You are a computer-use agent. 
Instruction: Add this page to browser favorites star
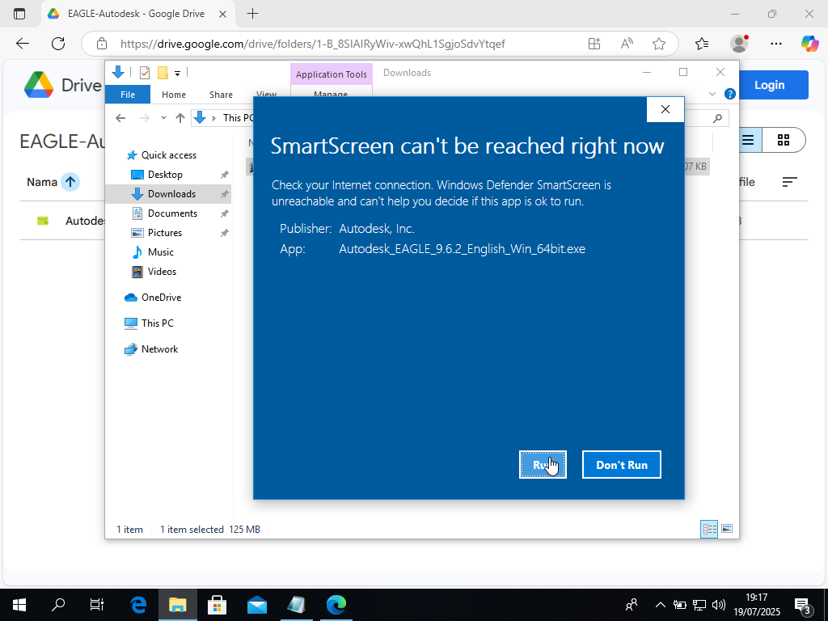tap(659, 44)
